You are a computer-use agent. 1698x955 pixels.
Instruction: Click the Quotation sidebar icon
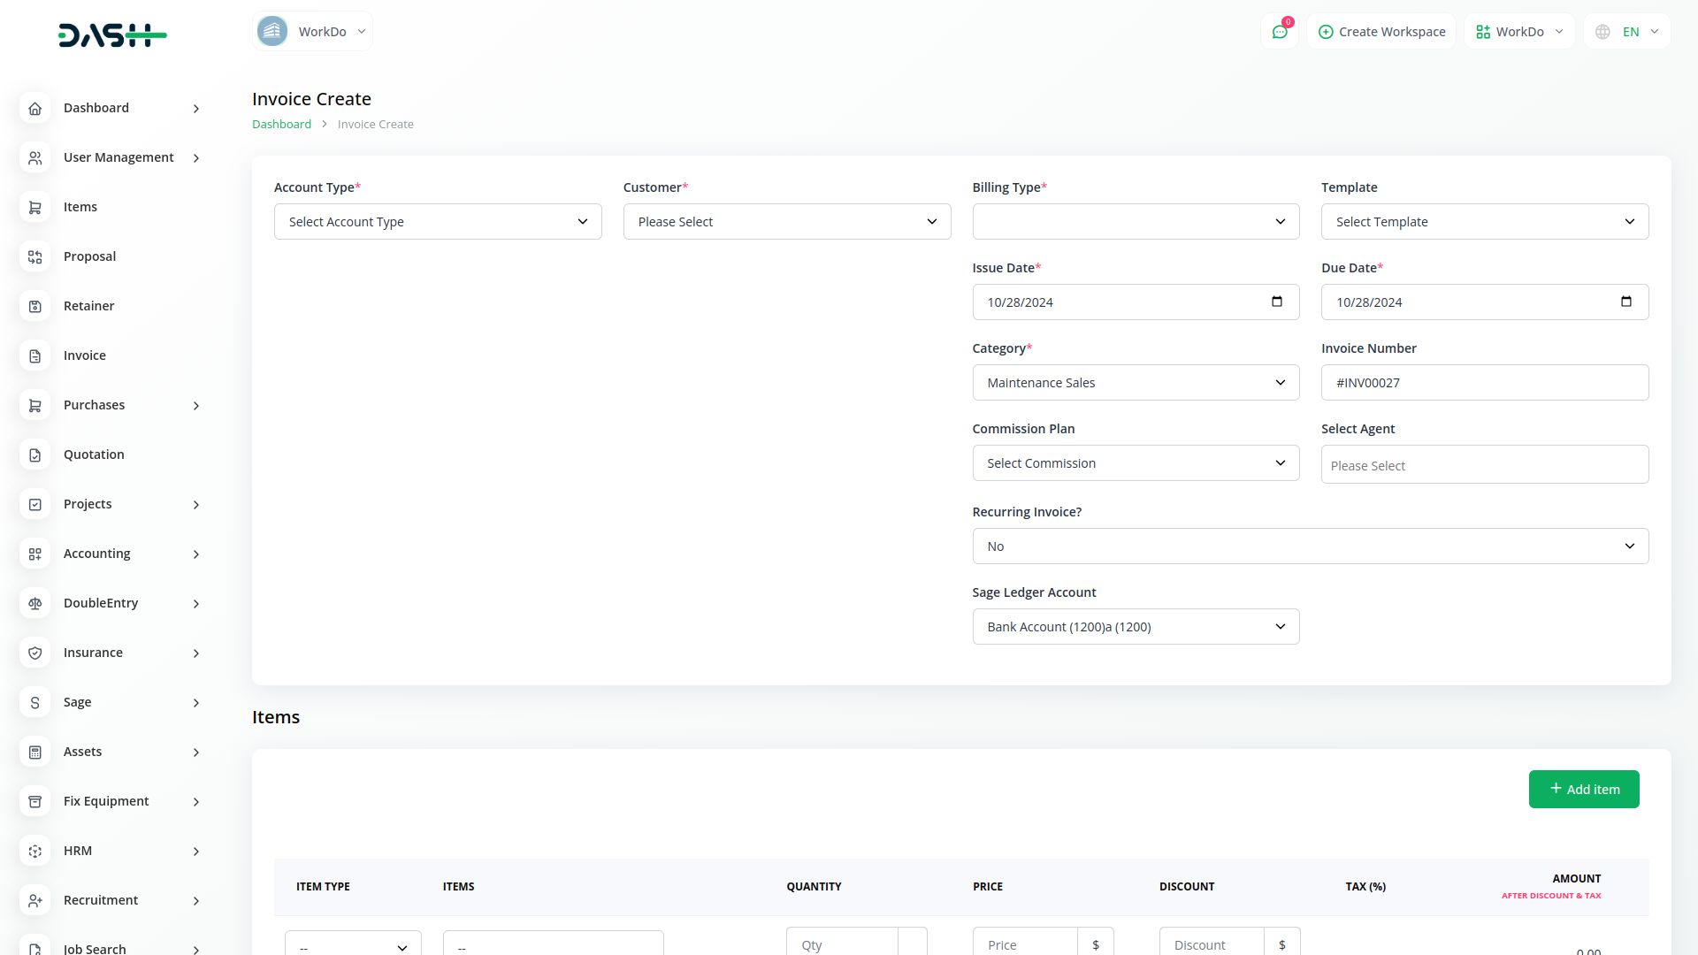(x=35, y=455)
